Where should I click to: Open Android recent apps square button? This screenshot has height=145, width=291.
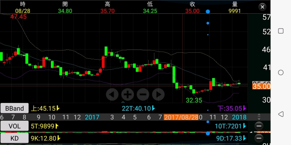point(281,31)
